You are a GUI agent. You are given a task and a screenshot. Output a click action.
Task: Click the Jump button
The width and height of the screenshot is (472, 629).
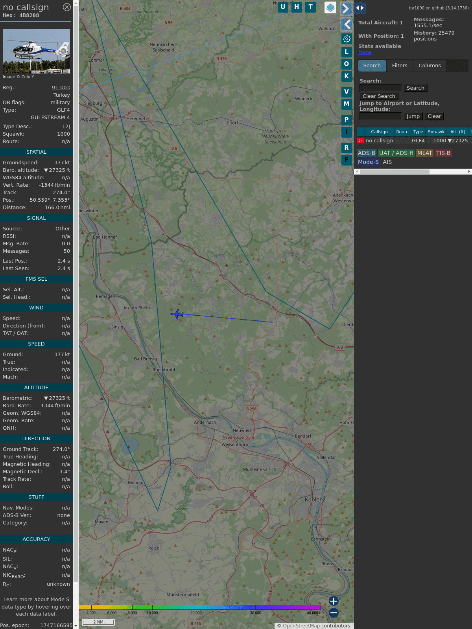click(x=413, y=116)
